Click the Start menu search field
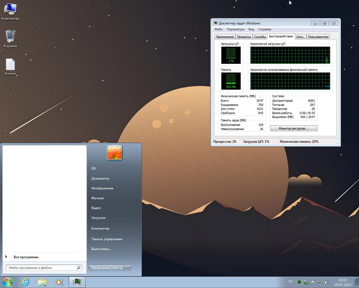 tap(42, 268)
